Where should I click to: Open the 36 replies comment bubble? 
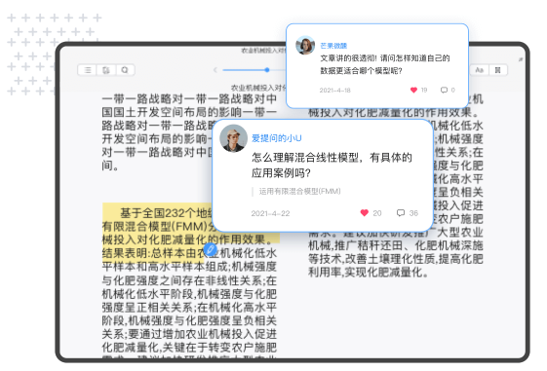[401, 213]
